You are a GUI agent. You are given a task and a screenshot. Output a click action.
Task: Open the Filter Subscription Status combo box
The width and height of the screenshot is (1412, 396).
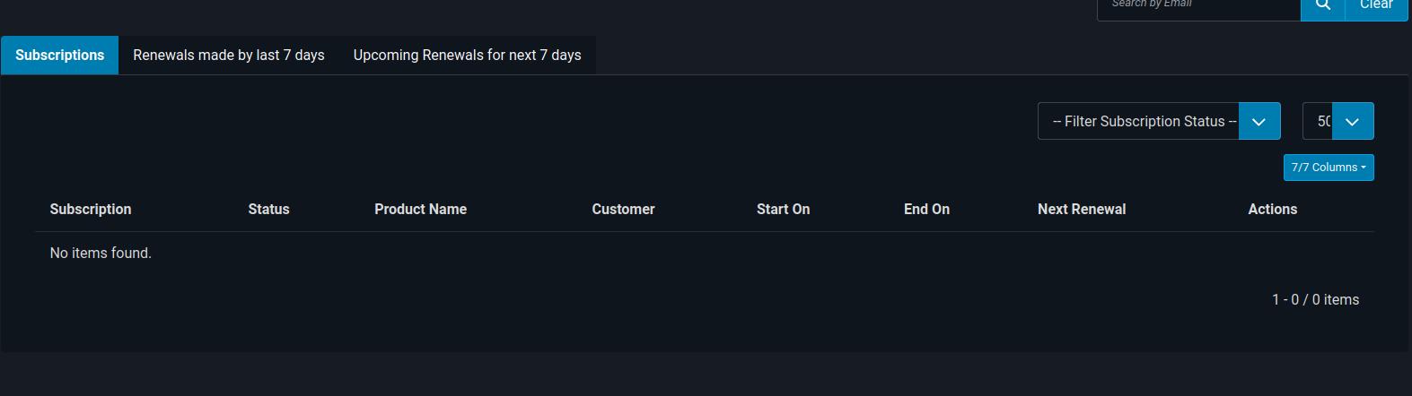point(1138,121)
